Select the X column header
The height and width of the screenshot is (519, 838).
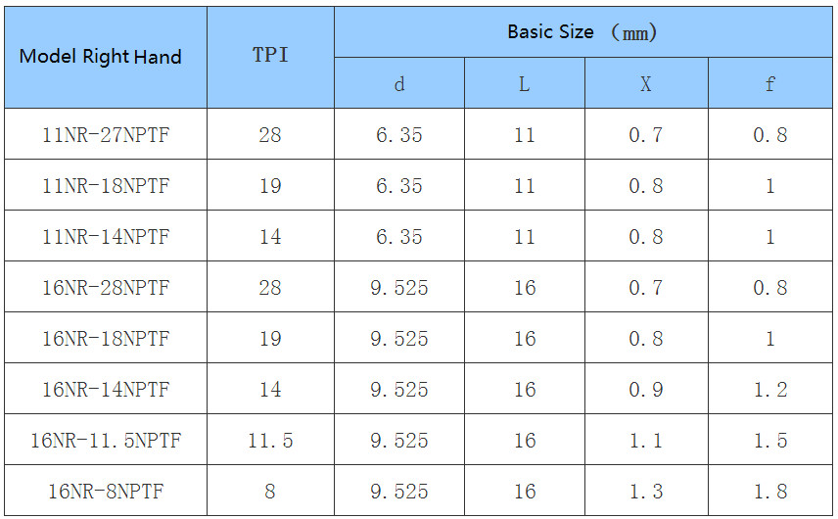[x=647, y=83]
